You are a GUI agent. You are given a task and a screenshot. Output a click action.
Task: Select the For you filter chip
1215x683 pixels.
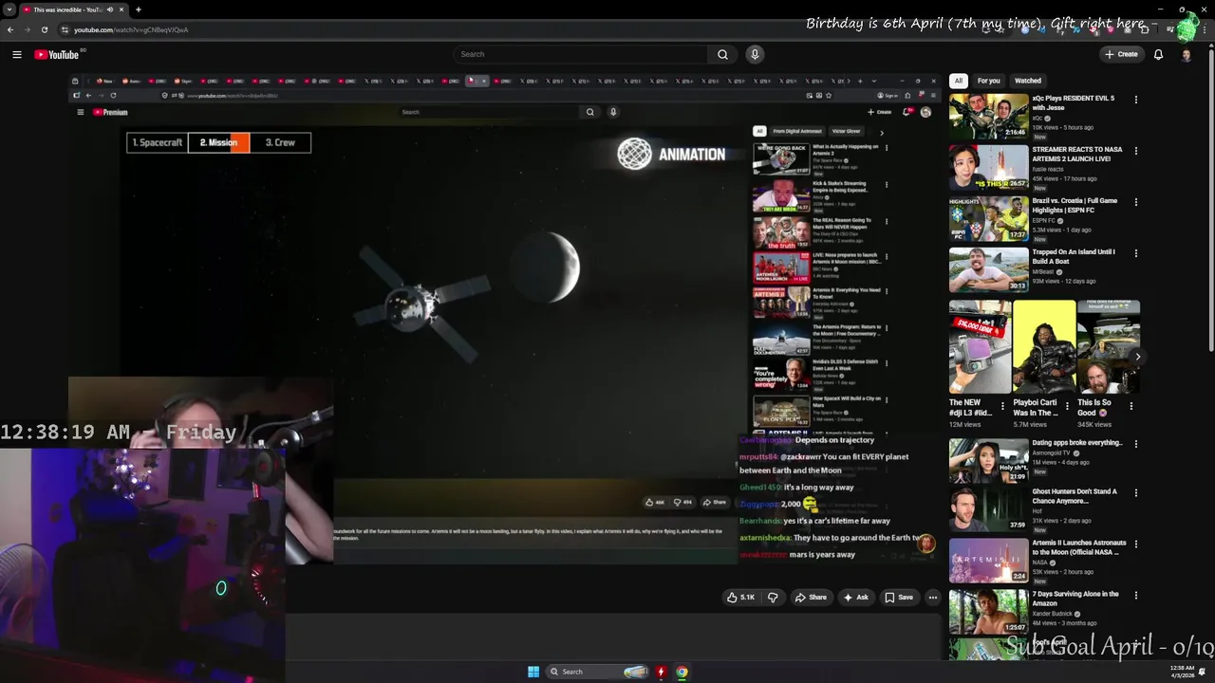[988, 81]
